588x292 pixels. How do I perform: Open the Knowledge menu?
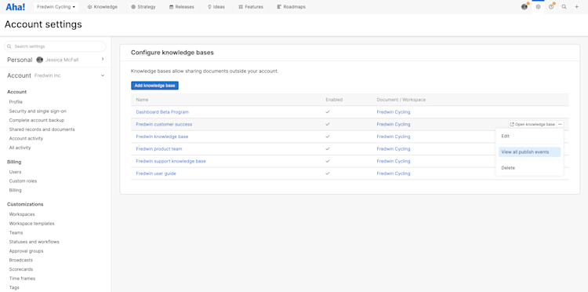tap(103, 7)
